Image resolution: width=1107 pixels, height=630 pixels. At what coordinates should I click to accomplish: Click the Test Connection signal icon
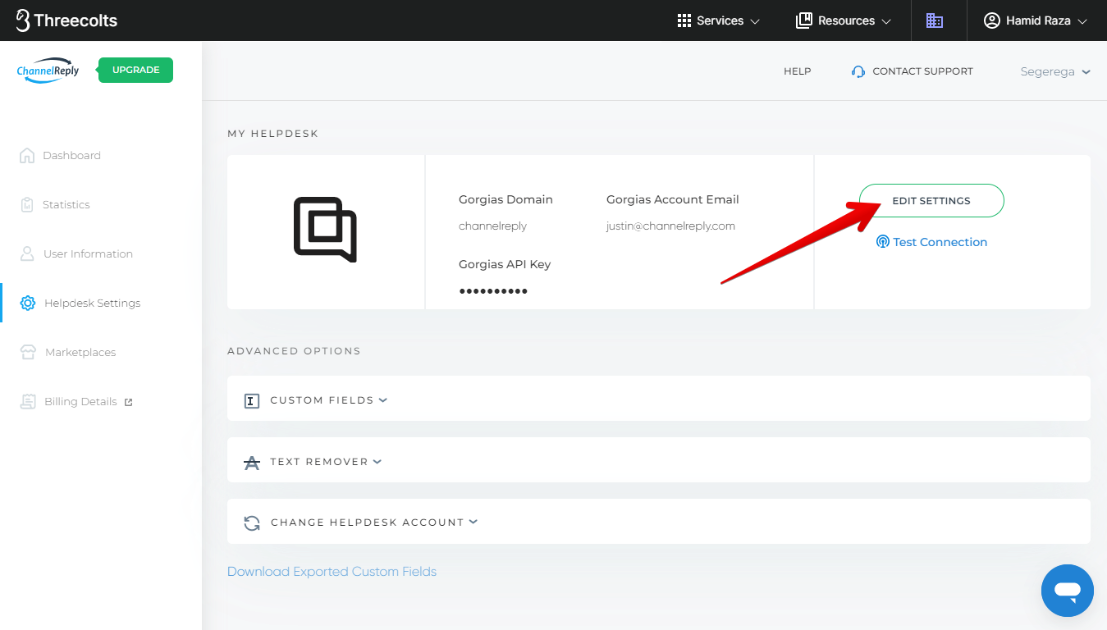pos(883,242)
